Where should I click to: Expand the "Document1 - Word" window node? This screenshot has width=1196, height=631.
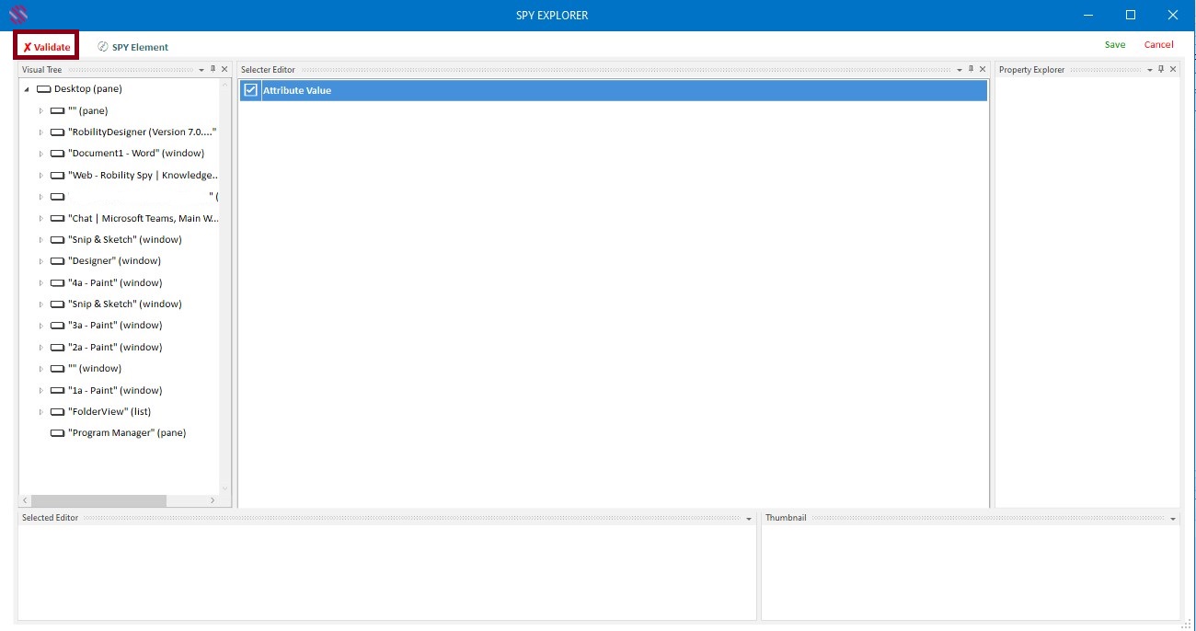pos(40,154)
